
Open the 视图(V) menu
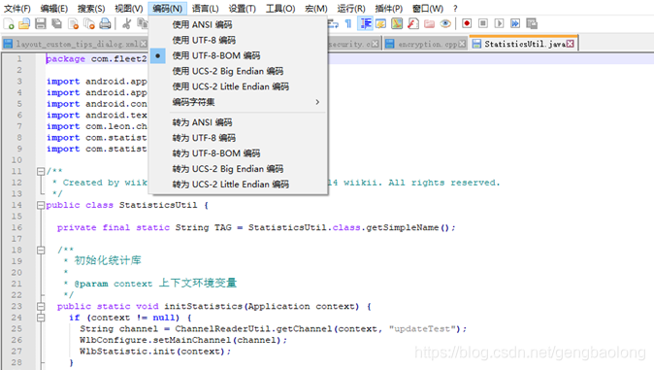[x=128, y=9]
